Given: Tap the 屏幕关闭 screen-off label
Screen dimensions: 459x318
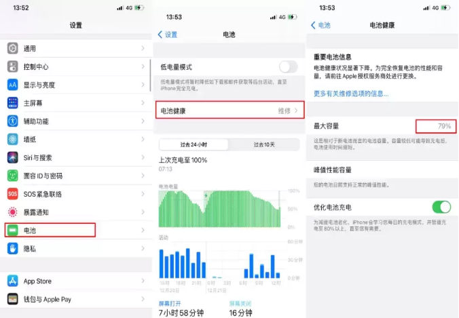Looking at the screenshot, I should 240,304.
